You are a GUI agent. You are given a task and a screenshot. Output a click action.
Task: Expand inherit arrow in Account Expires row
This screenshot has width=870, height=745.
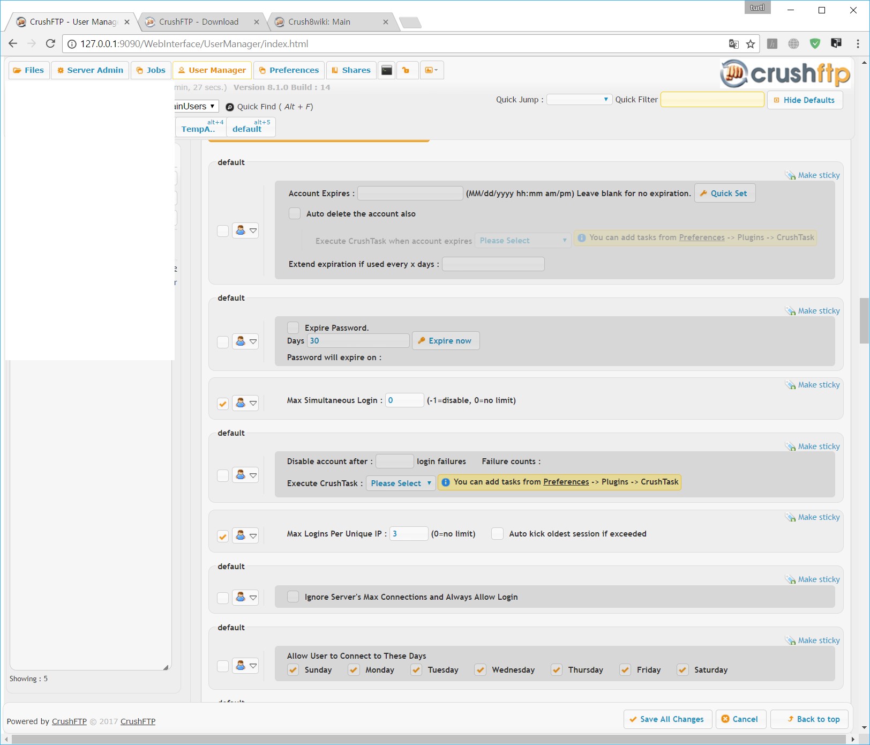click(x=253, y=231)
